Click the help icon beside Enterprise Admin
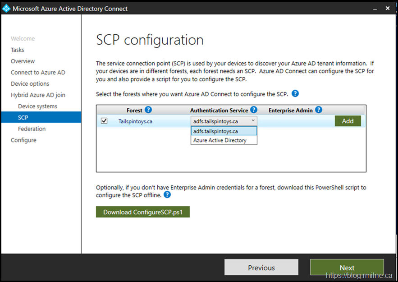This screenshot has width=398, height=282. [x=319, y=110]
